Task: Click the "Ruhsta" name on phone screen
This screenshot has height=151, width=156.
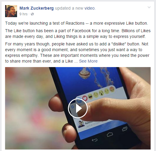Action: point(88,122)
